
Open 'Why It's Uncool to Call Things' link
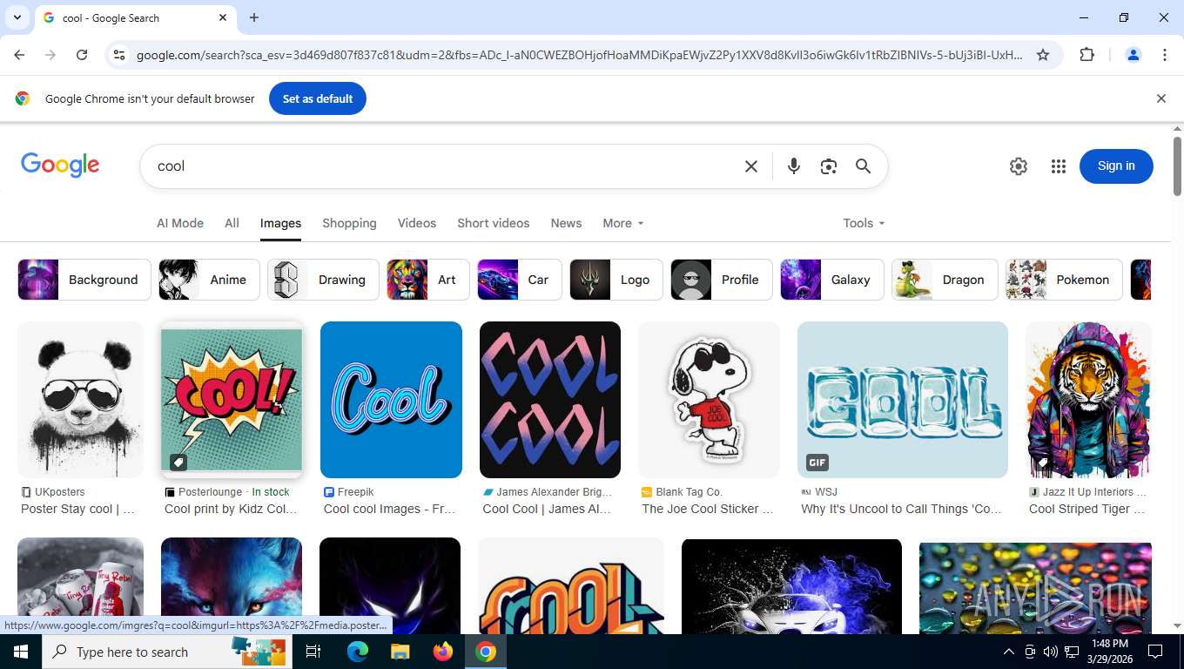[901, 509]
